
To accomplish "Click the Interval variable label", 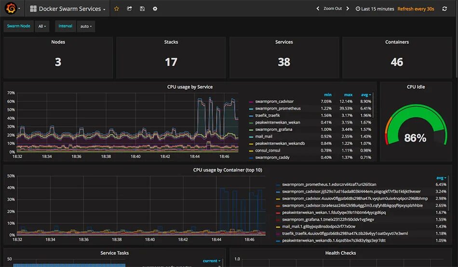I will (65, 26).
